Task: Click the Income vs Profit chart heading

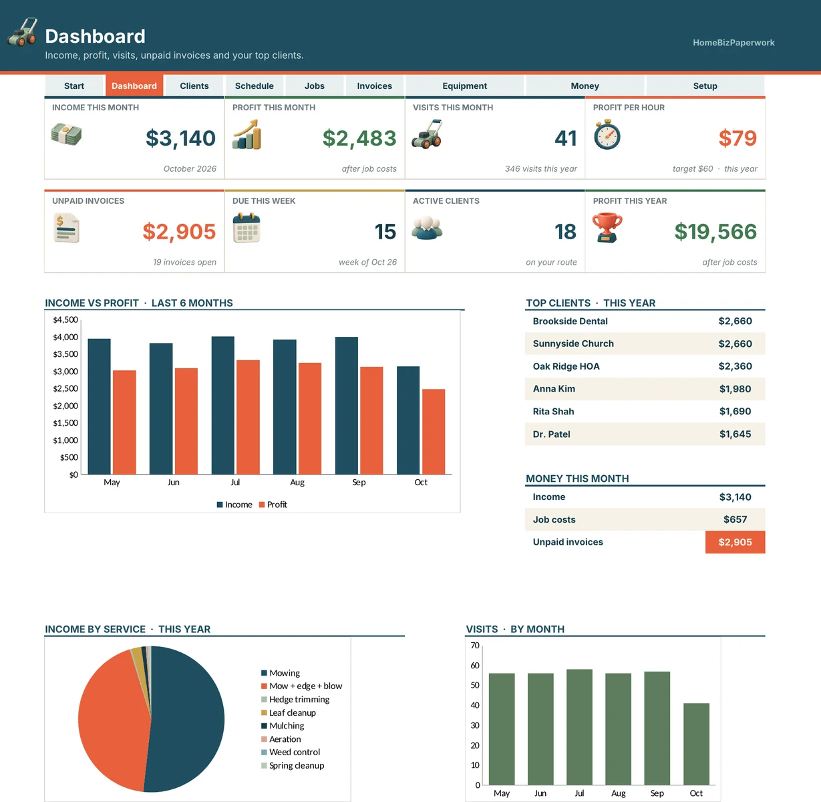Action: 139,303
